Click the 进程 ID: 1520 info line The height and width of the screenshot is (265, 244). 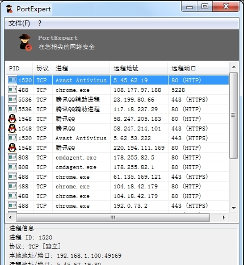(31, 237)
